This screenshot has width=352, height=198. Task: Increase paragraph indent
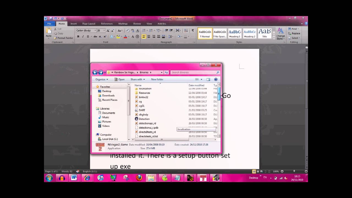coord(171,31)
